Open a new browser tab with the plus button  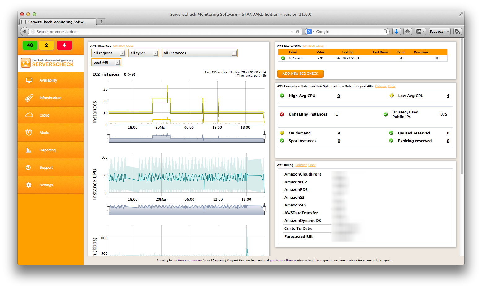coord(101,22)
